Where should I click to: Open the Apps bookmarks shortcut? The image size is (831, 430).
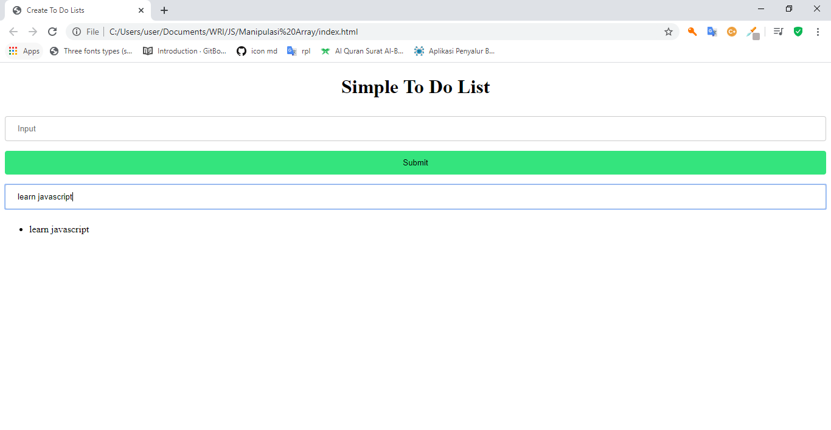(x=24, y=51)
